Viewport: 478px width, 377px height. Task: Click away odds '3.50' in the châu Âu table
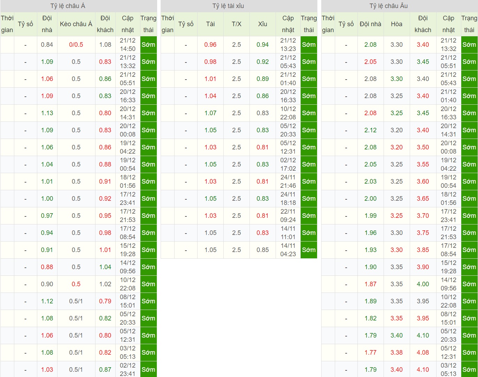[x=423, y=147]
